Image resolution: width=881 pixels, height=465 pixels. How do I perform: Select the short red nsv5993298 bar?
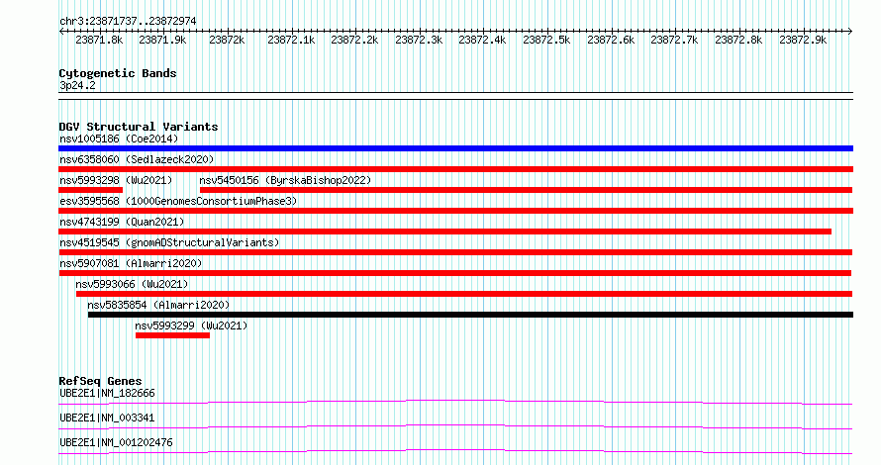[90, 190]
